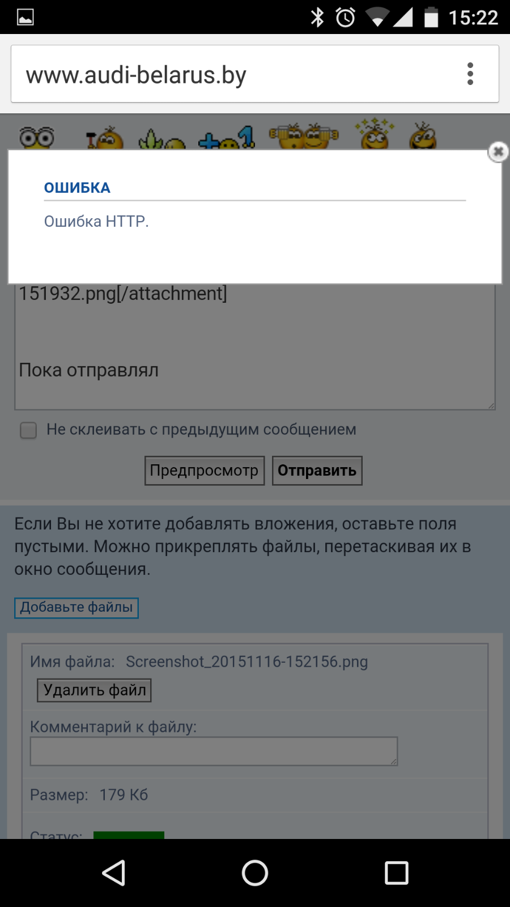Tap the www.audi-belarus.by address bar
This screenshot has width=510, height=907.
(232, 74)
